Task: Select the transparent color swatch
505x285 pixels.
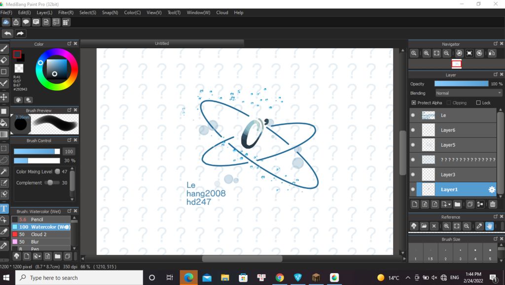Action: 19,68
